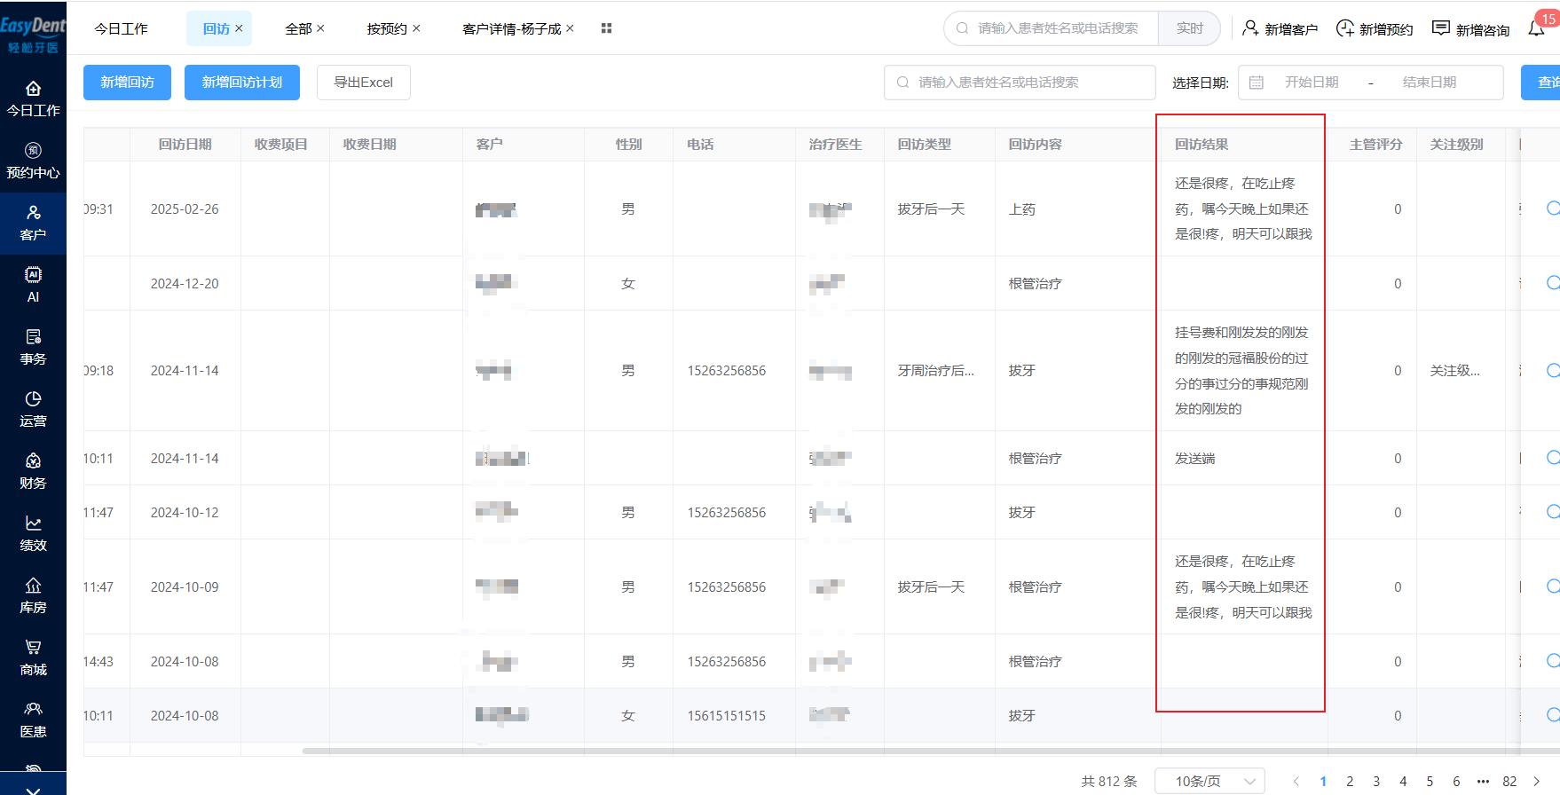Viewport: 1560px width, 795px height.
Task: Click the 新增回访 button
Action: 127,83
